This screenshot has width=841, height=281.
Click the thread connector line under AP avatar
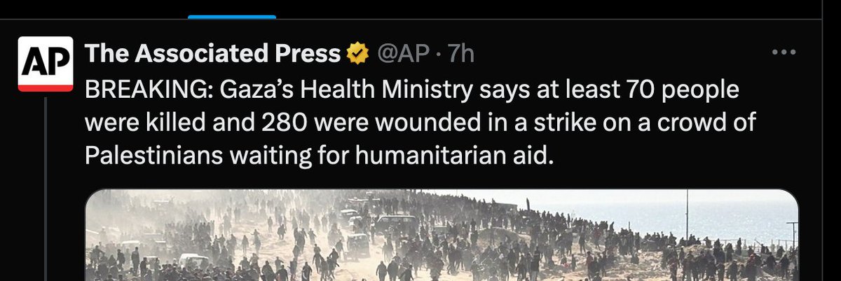coord(46,190)
